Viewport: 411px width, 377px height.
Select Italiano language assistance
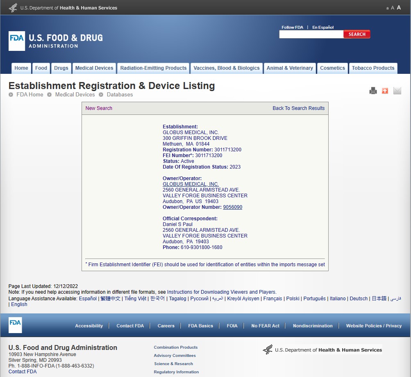coord(338,299)
